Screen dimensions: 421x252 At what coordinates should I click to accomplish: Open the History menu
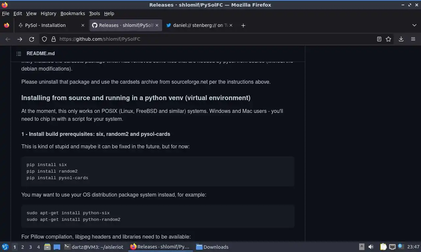(x=48, y=13)
